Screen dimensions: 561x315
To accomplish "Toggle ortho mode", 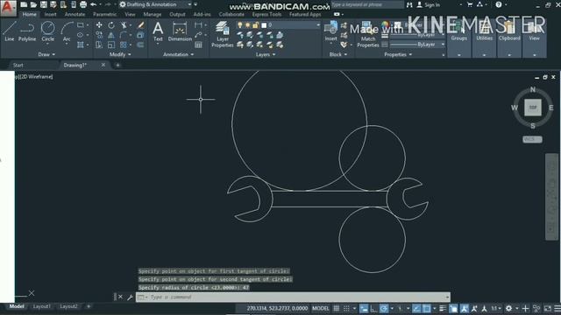I will (x=373, y=308).
